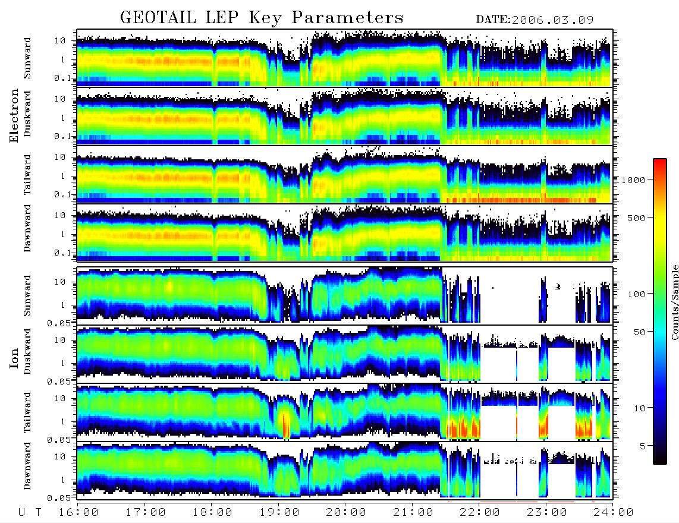Click the '100' color bar tick label
The image size is (679, 523).
click(x=636, y=294)
